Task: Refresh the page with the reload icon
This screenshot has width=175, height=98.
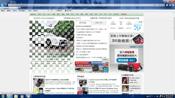Action: (x=161, y=5)
